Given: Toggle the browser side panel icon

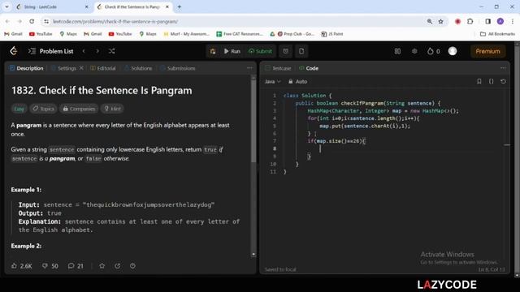Looking at the screenshot, I should coord(487,21).
